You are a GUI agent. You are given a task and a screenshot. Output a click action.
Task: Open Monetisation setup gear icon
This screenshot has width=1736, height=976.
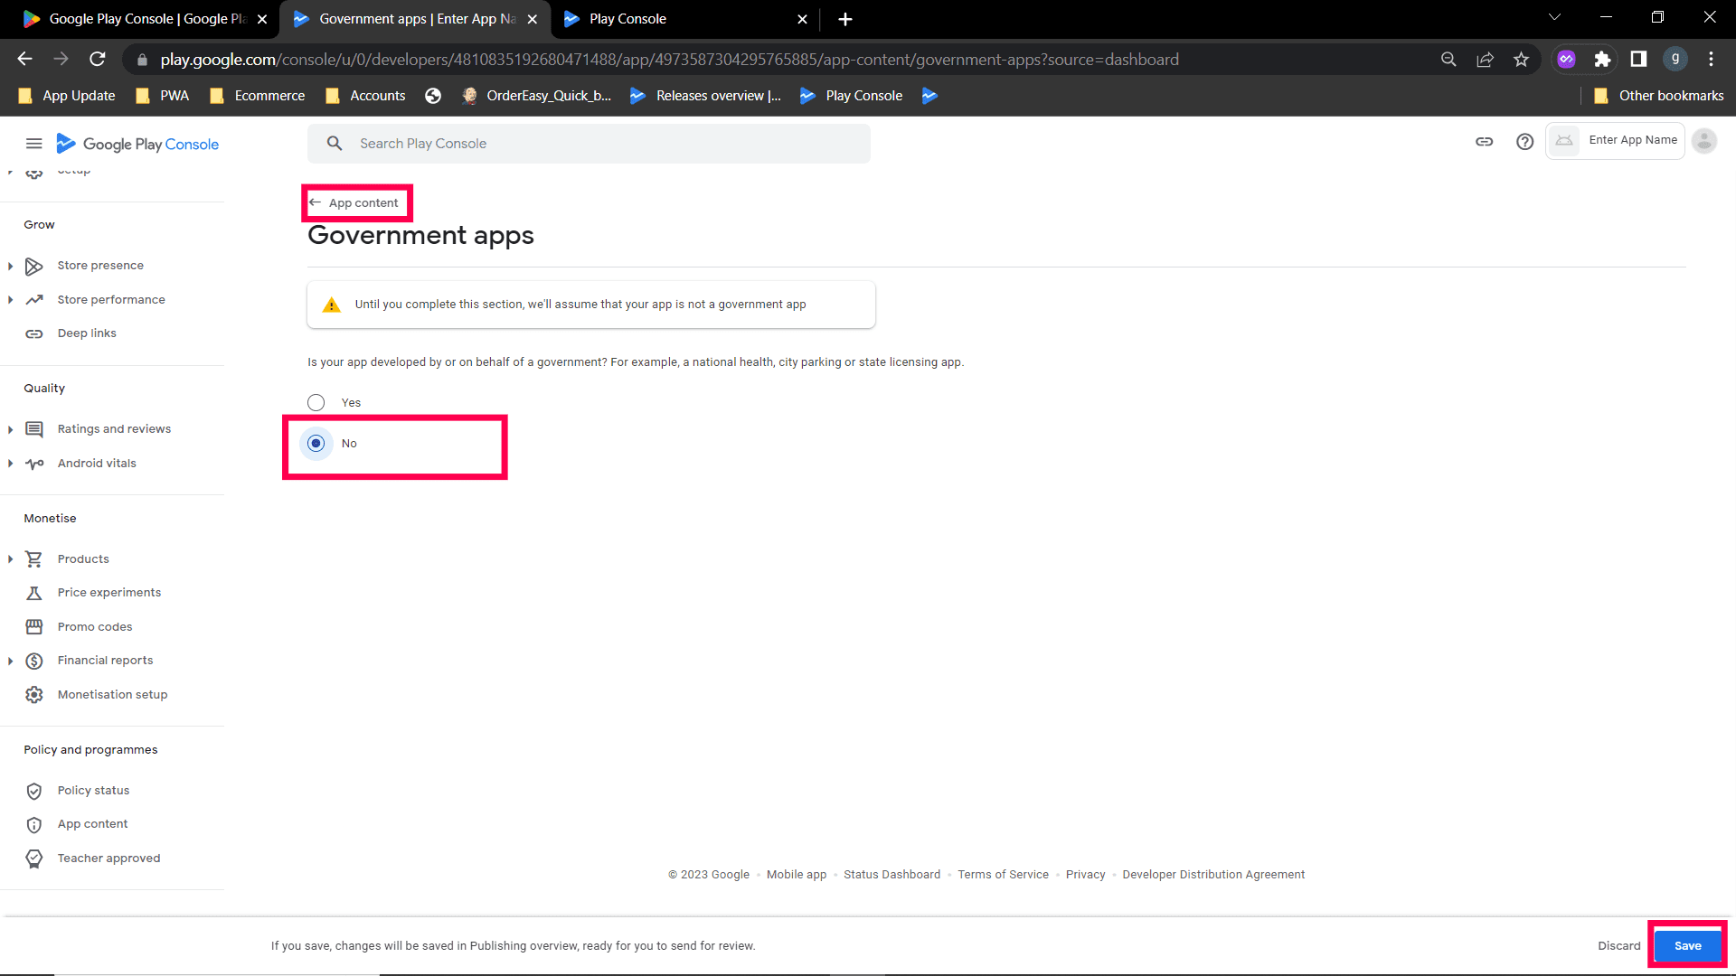[x=34, y=695]
